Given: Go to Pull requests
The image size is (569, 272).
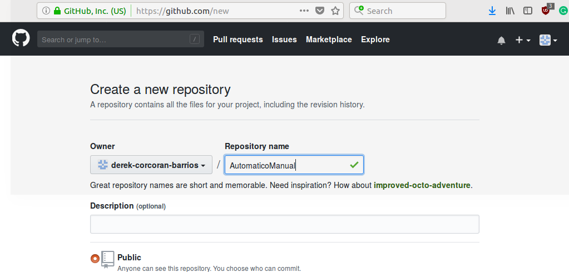Looking at the screenshot, I should tap(238, 39).
